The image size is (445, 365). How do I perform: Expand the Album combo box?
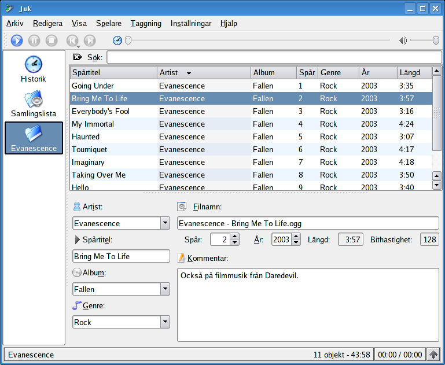coord(164,289)
